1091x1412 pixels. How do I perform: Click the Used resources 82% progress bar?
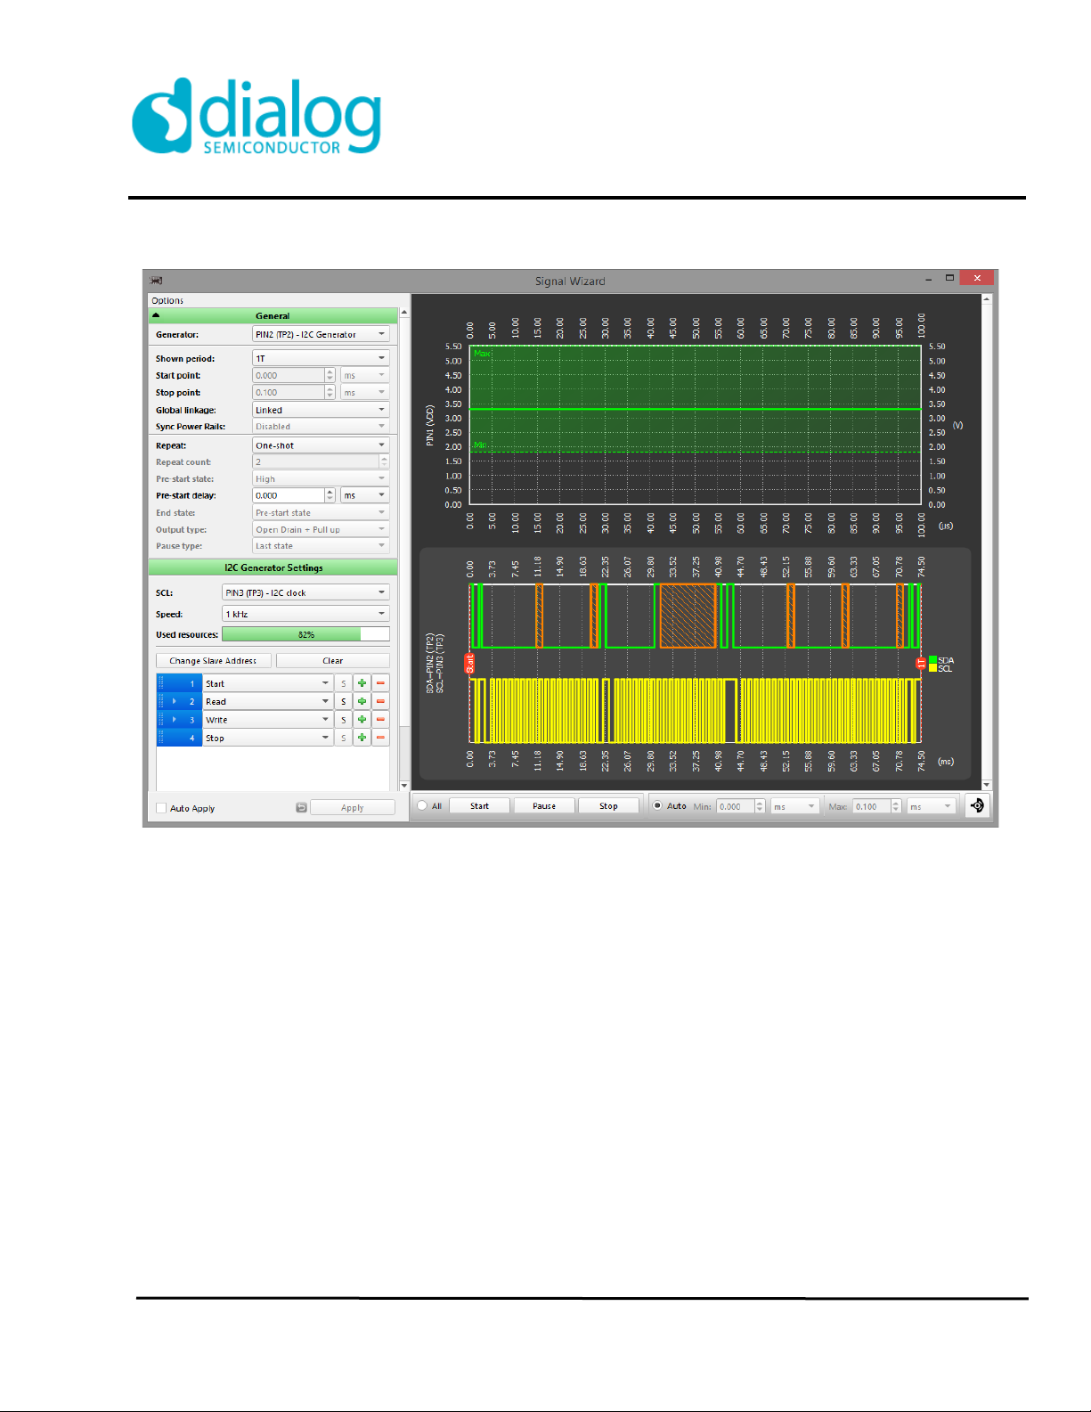click(305, 634)
